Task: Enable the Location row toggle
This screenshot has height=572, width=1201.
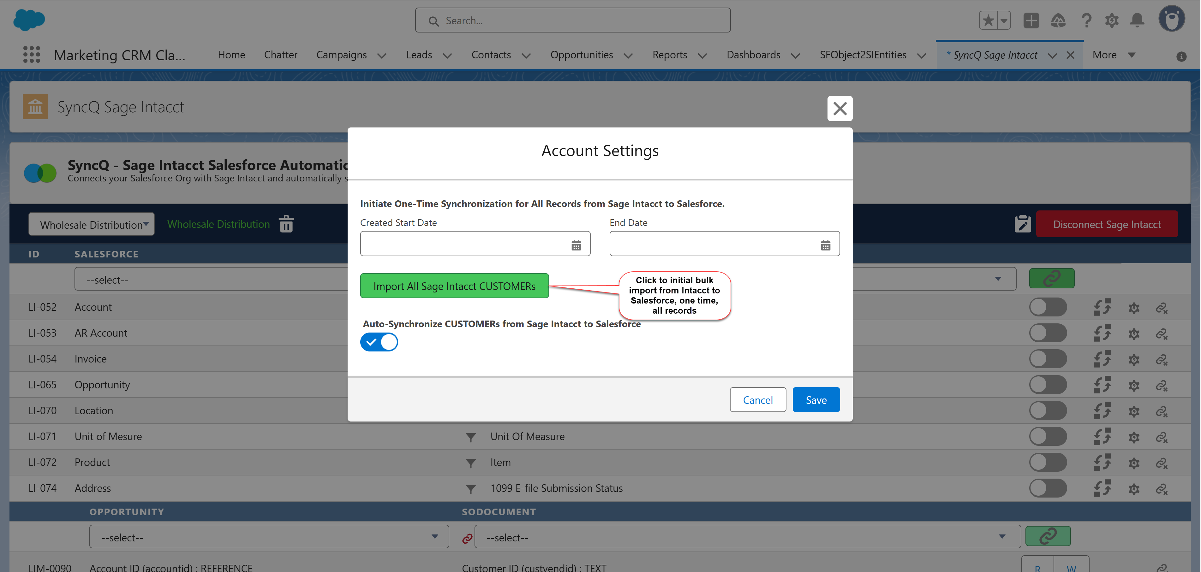Action: tap(1048, 411)
